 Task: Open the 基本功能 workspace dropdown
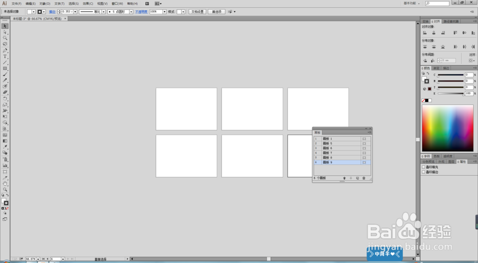point(412,3)
